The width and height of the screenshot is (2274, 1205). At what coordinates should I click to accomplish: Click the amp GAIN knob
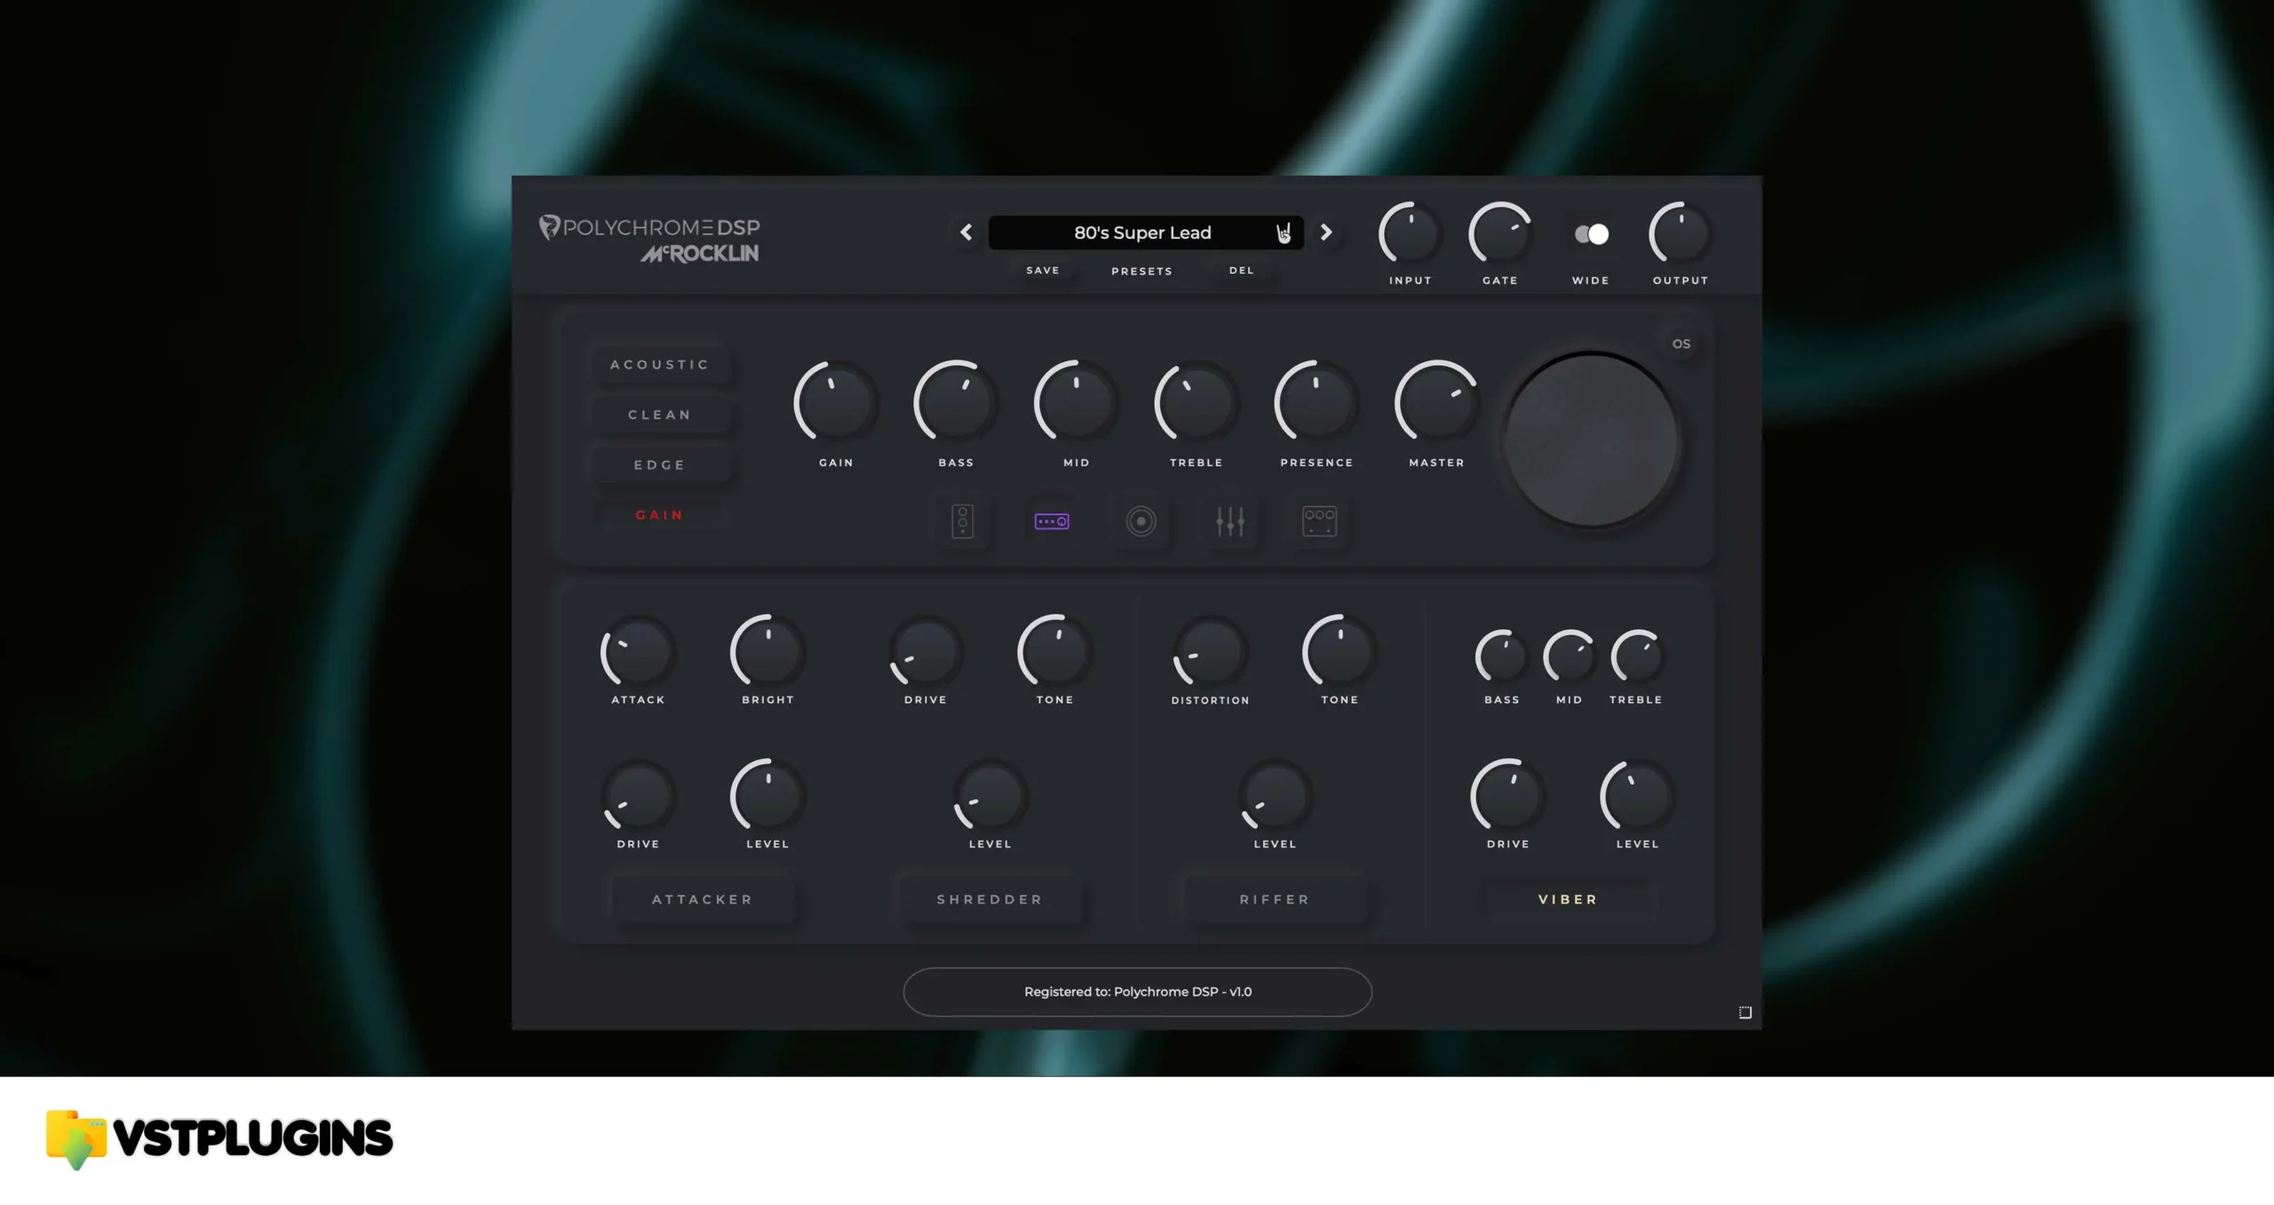[x=836, y=403]
